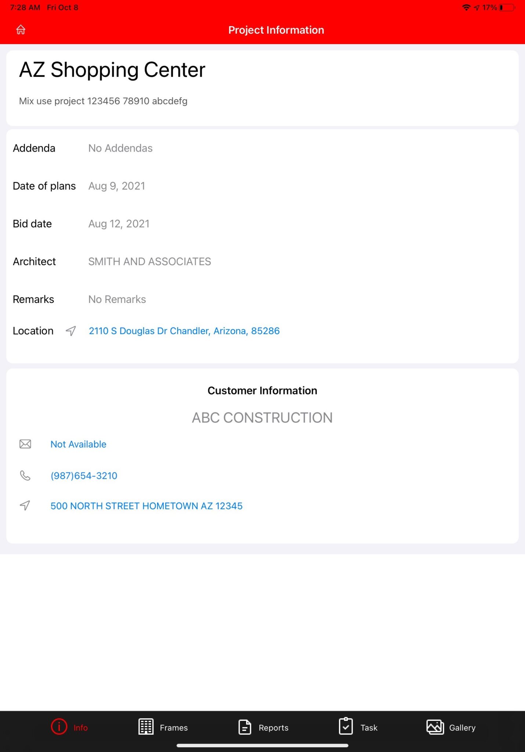Open address 500 NORTH STREET HOMETOWN AZ

pos(147,506)
